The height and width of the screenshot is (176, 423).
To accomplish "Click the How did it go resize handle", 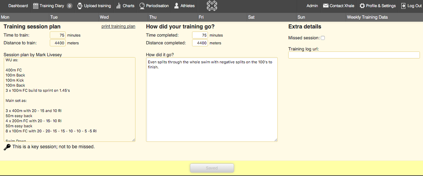I will pyautogui.click(x=276, y=140).
